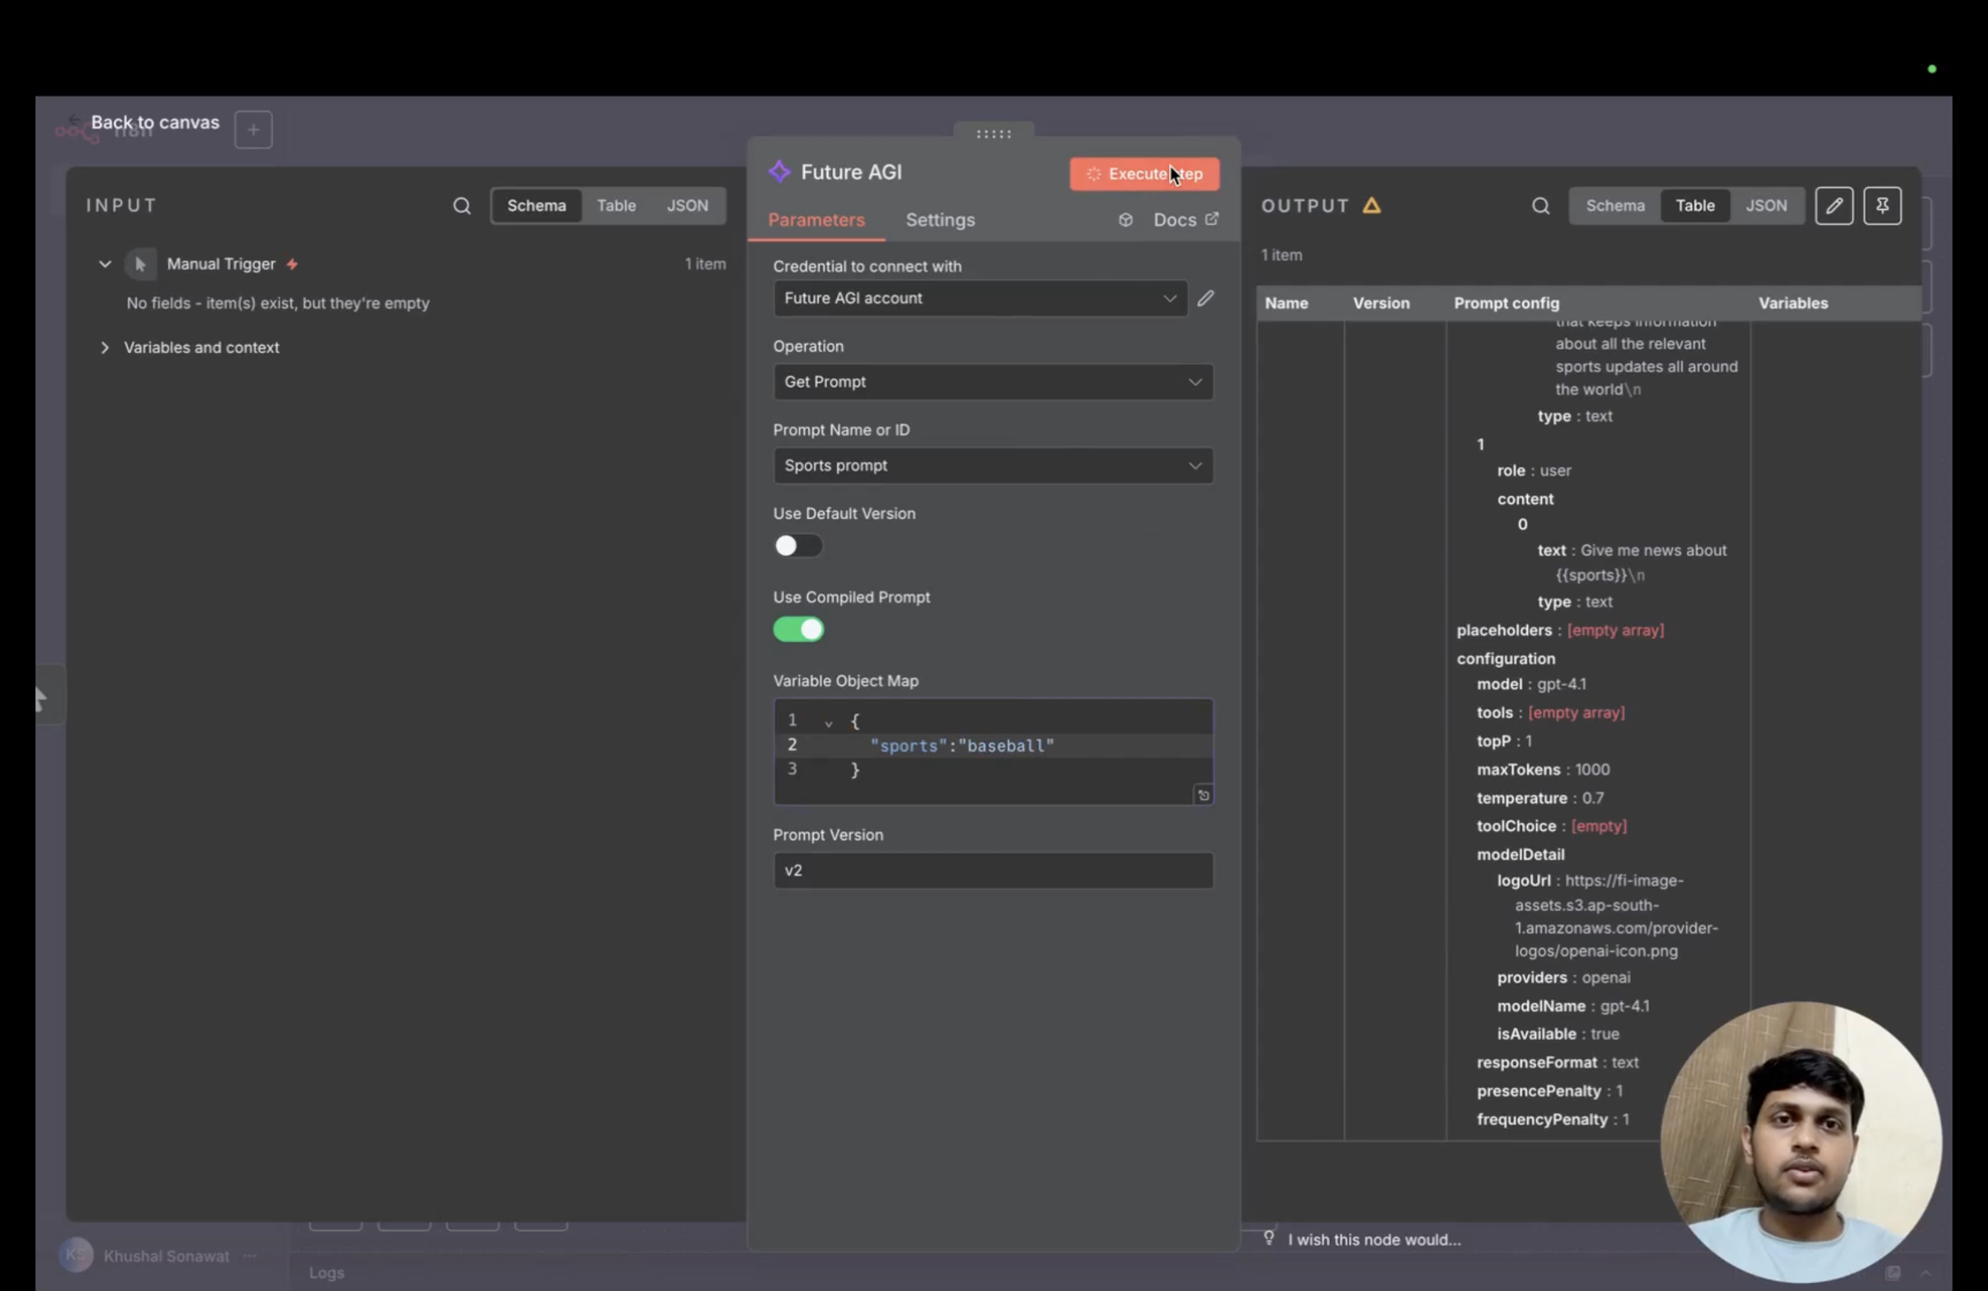Pin the output data
Viewport: 1988px width, 1291px height.
click(x=1883, y=206)
